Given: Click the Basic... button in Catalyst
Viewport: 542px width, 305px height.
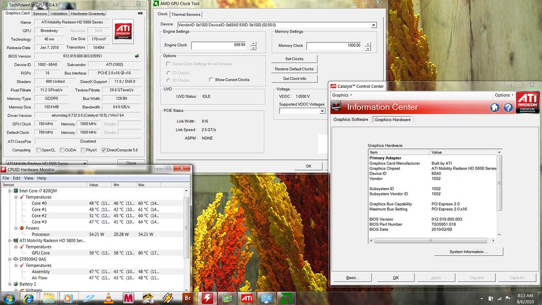Looking at the screenshot, I should pyautogui.click(x=352, y=277).
